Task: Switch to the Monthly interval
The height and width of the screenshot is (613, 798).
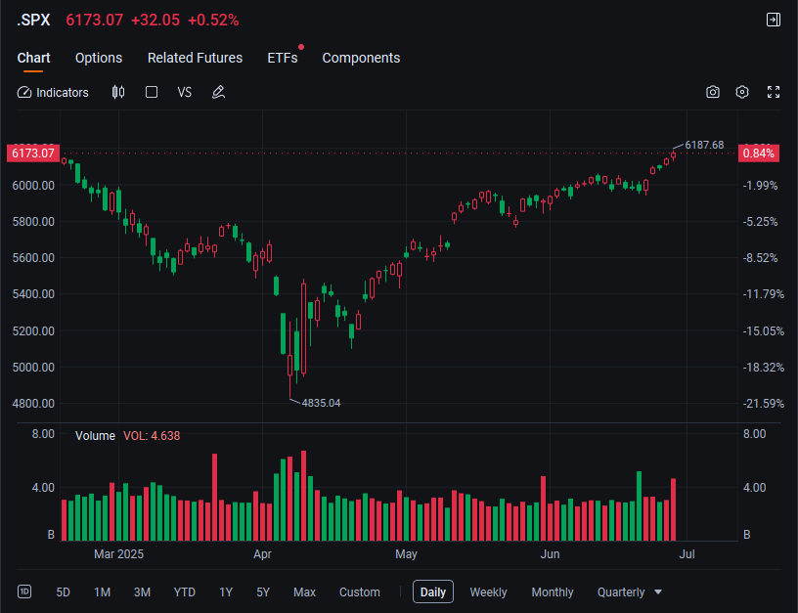Action: [553, 592]
